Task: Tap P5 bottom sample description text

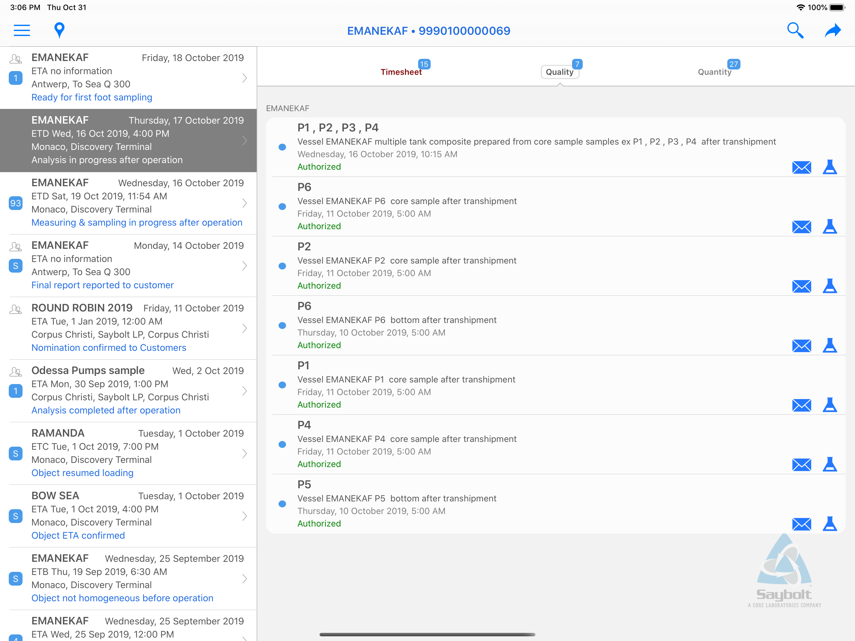Action: coord(397,499)
